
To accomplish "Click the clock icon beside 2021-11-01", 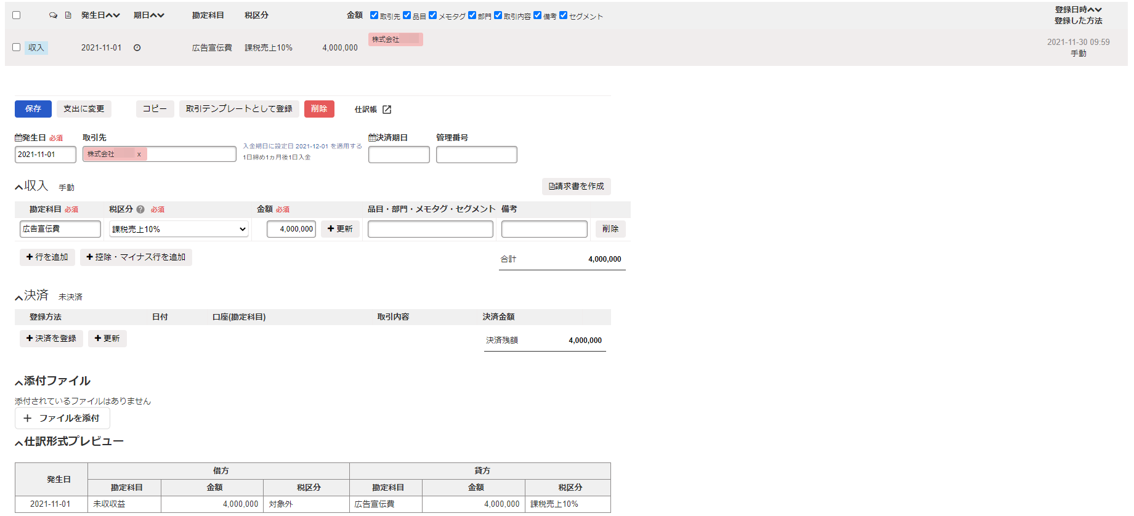I will click(x=137, y=47).
